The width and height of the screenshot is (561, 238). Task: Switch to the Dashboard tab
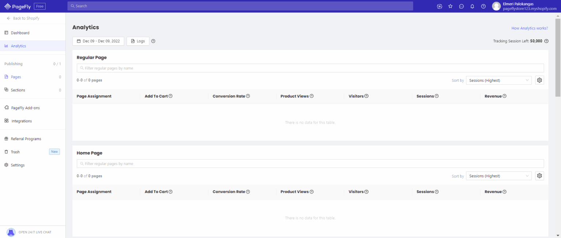(x=20, y=32)
